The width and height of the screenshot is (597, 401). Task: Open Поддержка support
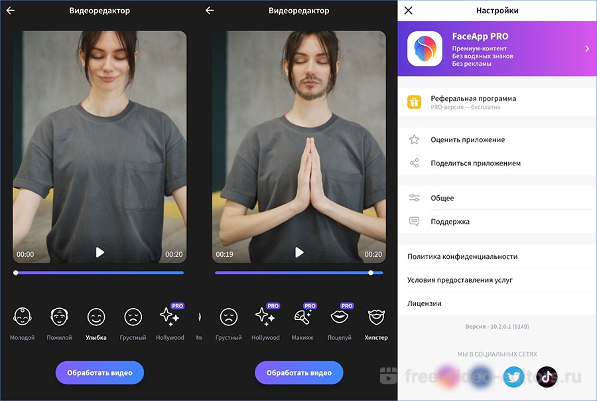pos(497,222)
